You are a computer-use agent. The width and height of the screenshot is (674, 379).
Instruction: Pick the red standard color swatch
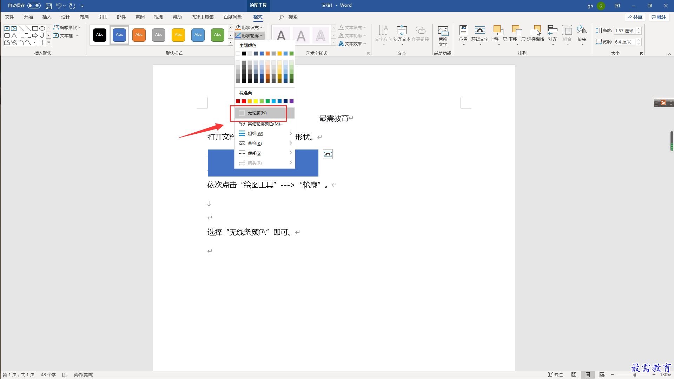click(x=244, y=101)
